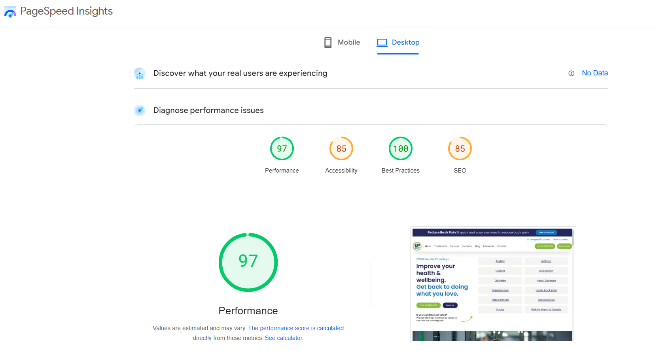Open the 'See calculator' link
The image size is (655, 351).
284,338
